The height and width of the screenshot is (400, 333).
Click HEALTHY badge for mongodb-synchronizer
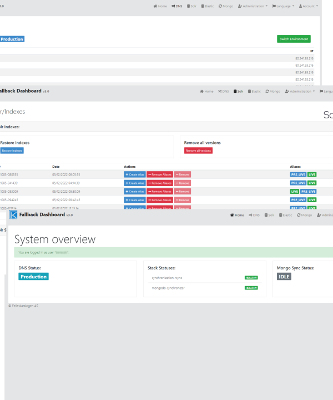(251, 288)
